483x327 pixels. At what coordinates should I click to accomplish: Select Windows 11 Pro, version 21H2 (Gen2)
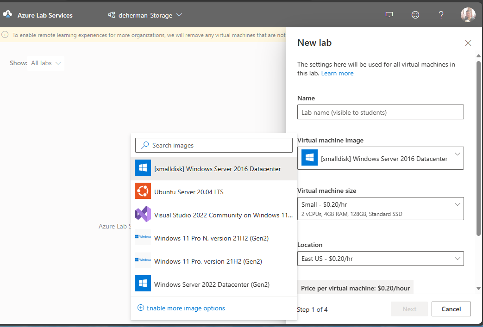pyautogui.click(x=214, y=261)
